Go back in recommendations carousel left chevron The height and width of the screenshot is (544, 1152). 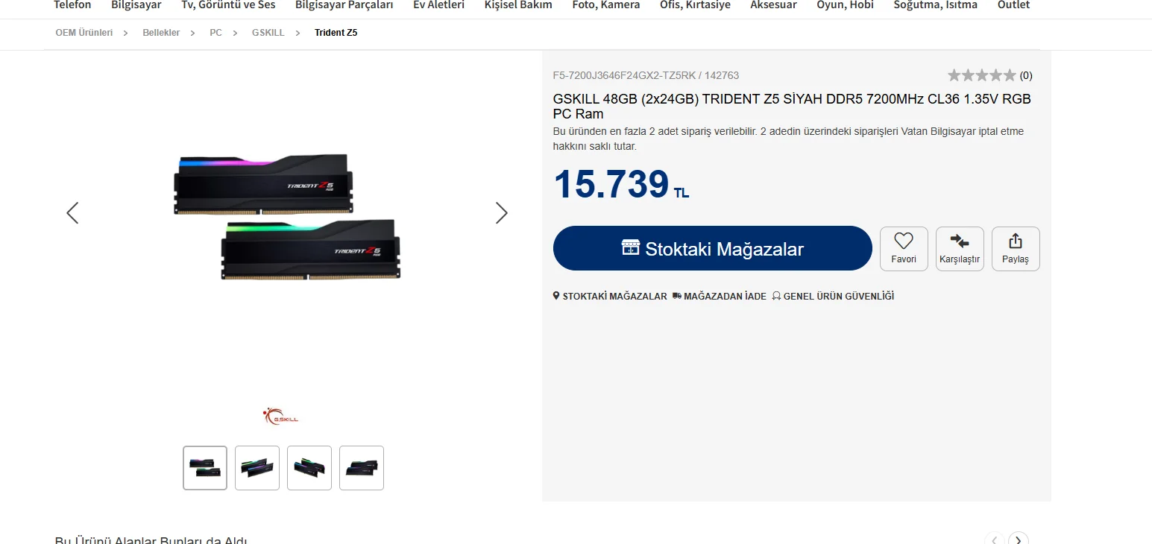(x=995, y=540)
